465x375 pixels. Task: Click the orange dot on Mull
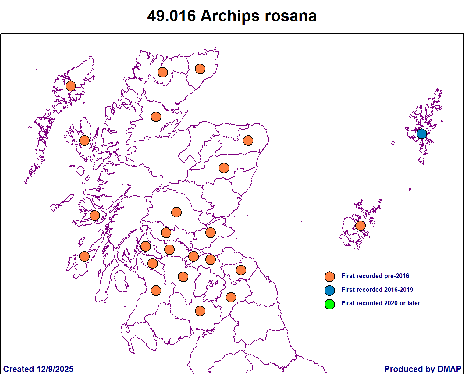tap(95, 216)
